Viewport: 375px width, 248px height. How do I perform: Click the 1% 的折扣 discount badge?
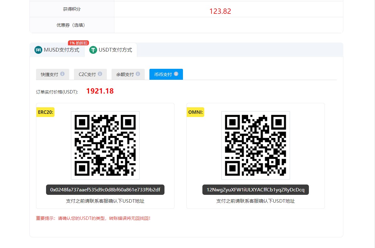coord(78,43)
